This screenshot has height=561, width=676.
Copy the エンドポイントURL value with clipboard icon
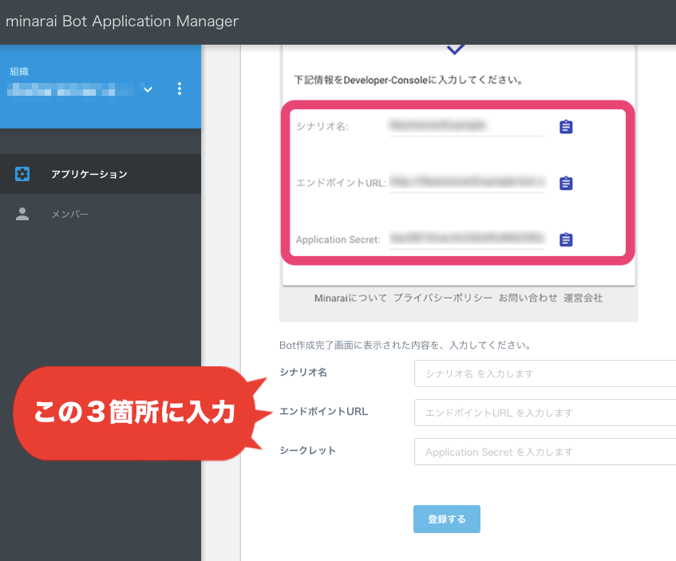tap(566, 183)
